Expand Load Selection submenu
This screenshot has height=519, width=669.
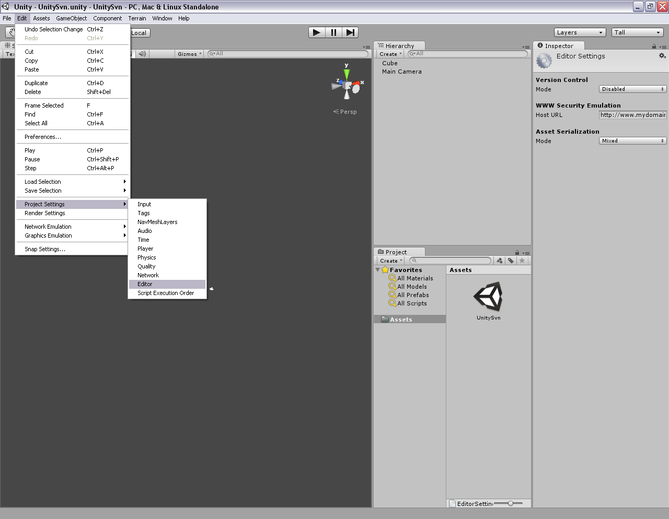[72, 182]
